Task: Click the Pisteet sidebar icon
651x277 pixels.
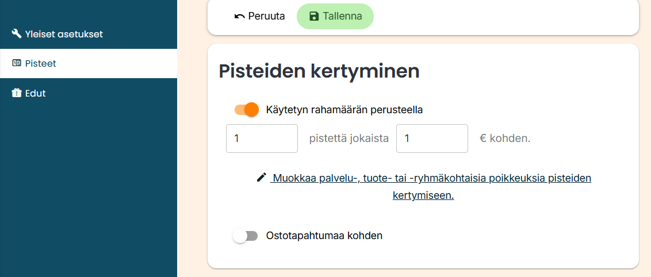Action: [17, 63]
